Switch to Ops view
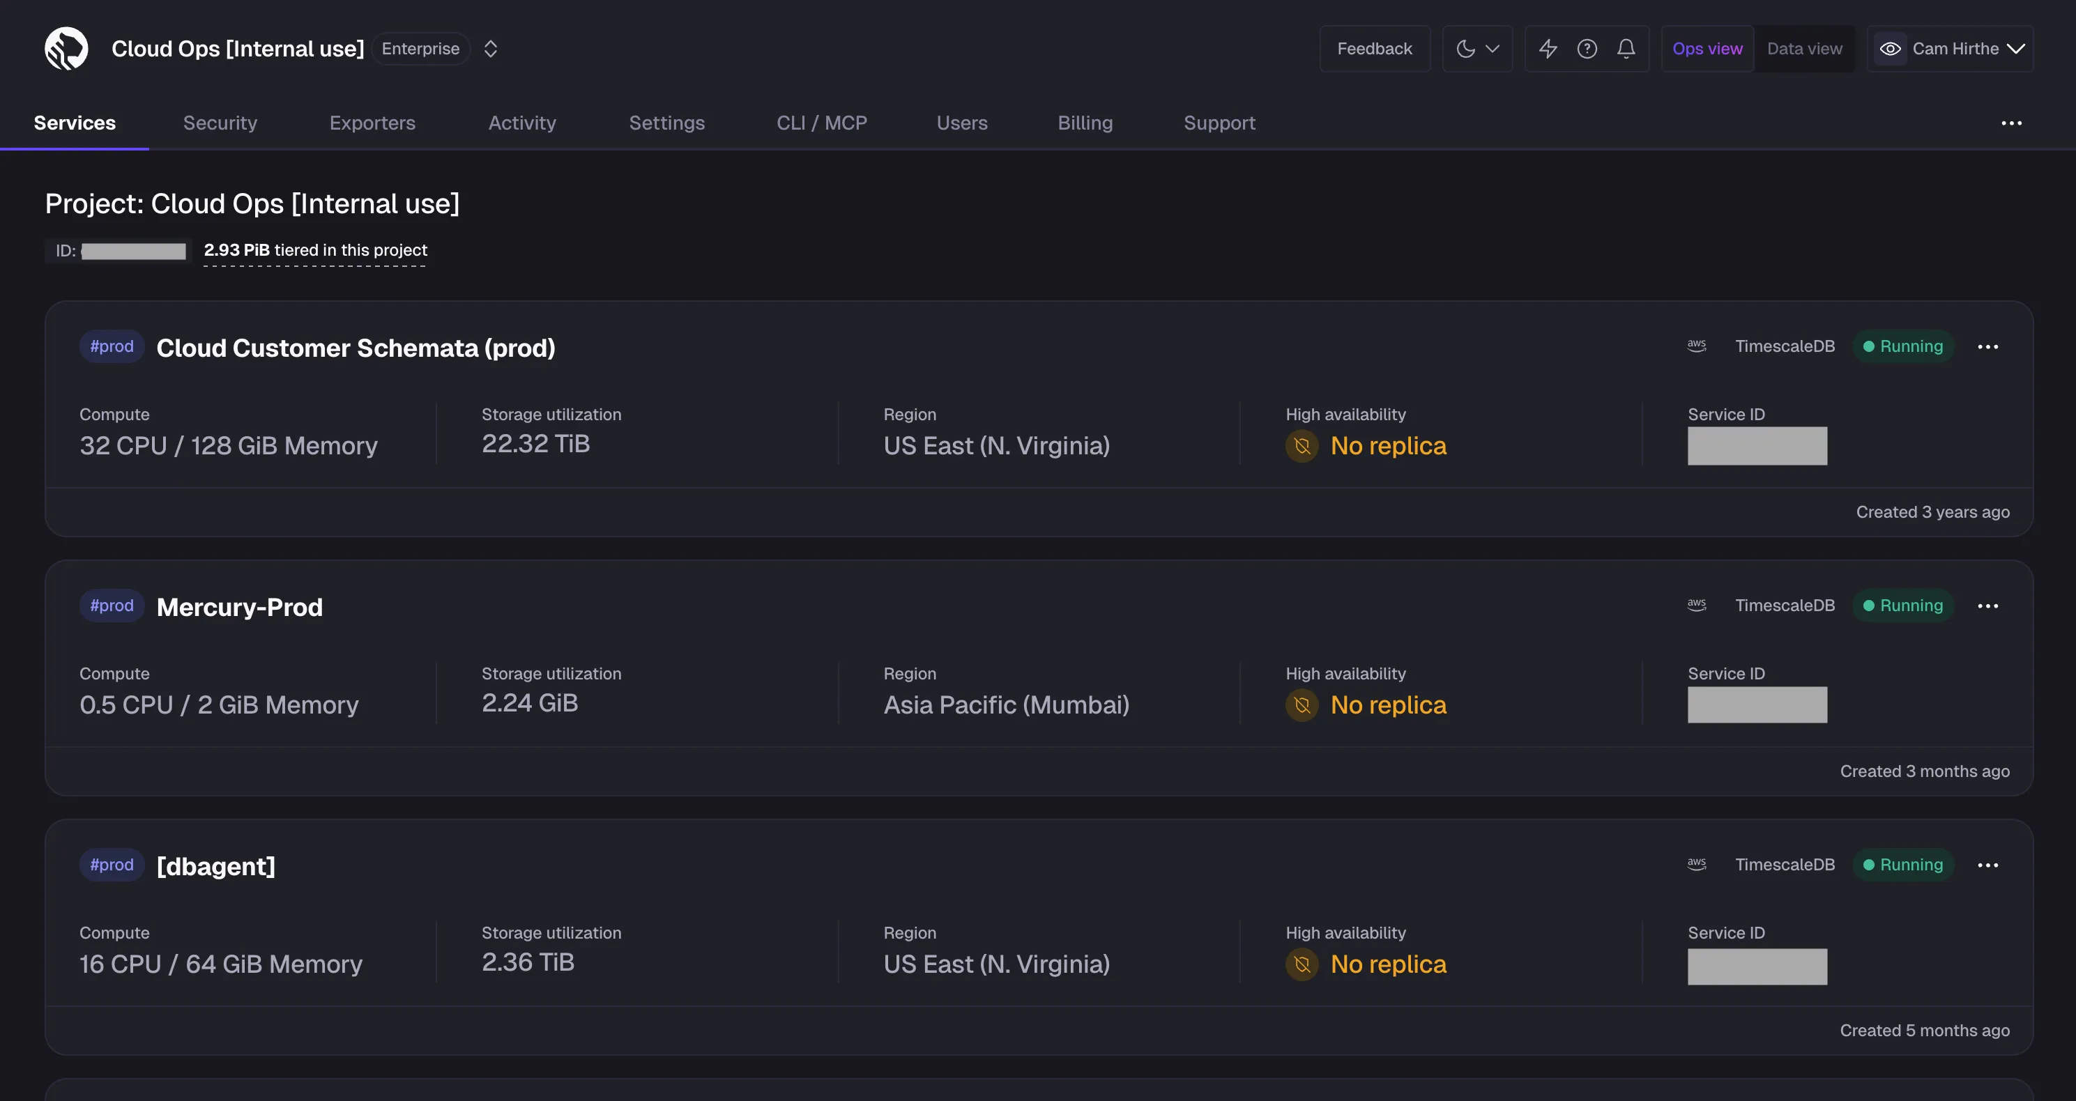 click(x=1707, y=48)
